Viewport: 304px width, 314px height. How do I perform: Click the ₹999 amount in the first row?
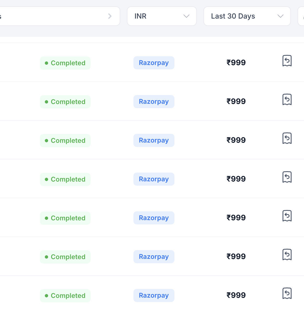[x=236, y=63]
